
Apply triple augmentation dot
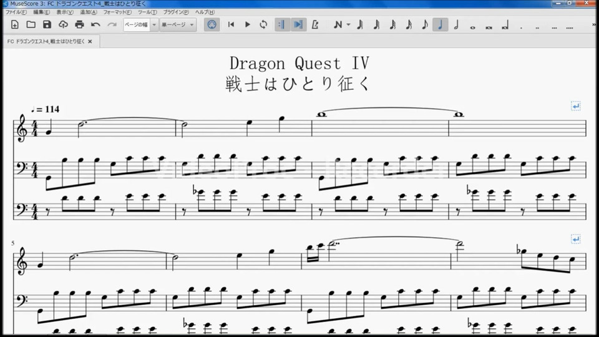coord(554,27)
